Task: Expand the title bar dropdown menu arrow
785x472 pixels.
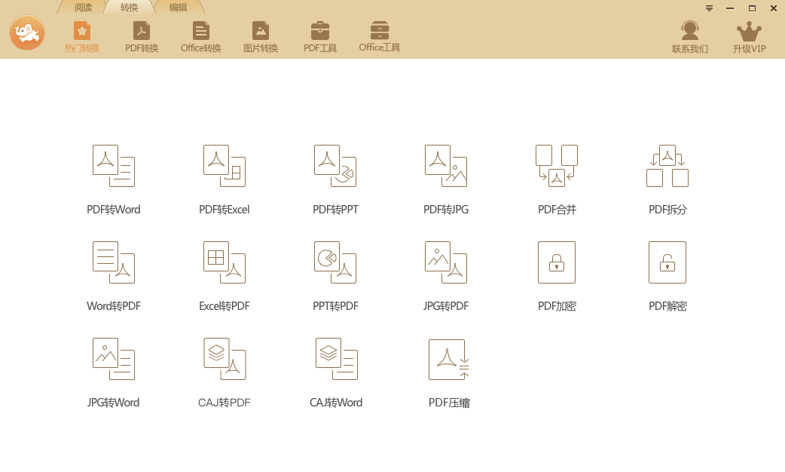Action: [x=709, y=8]
